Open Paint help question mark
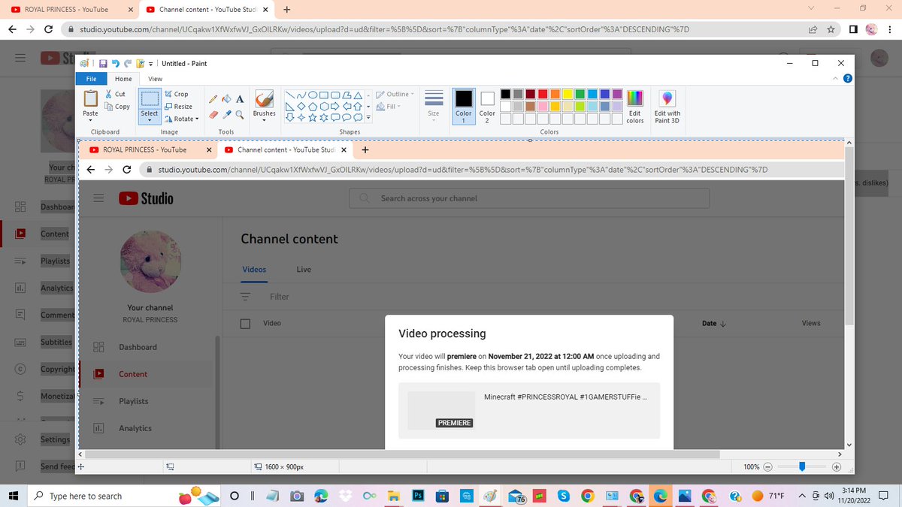The image size is (902, 507). click(x=847, y=78)
